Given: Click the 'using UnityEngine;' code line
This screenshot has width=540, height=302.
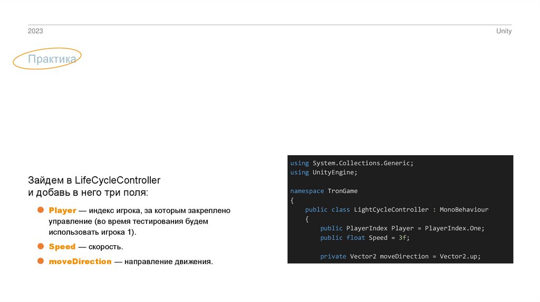Looking at the screenshot, I should (323, 172).
